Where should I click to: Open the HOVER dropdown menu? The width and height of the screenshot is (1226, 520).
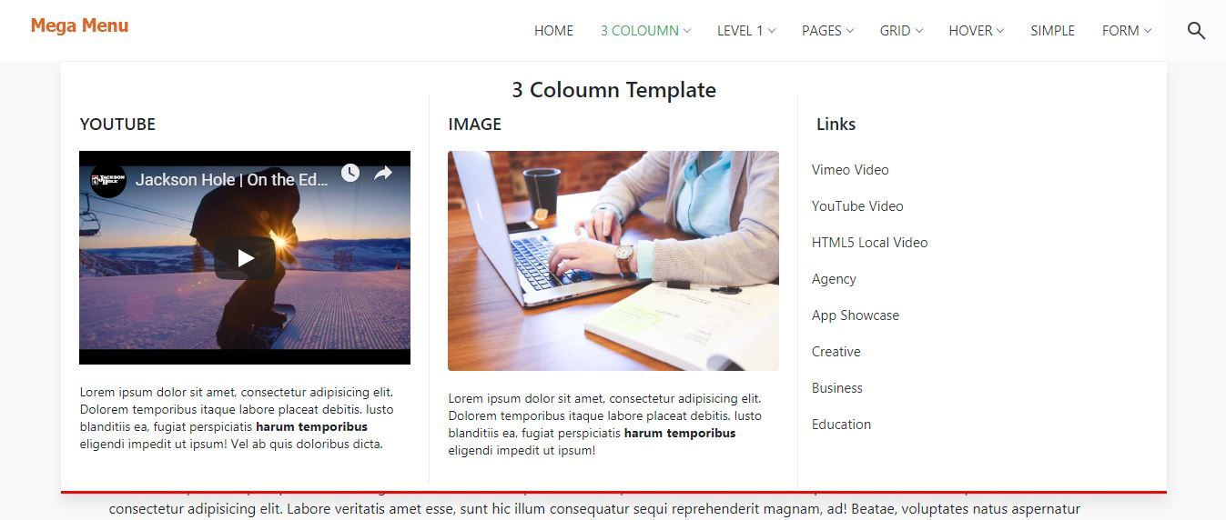[976, 31]
